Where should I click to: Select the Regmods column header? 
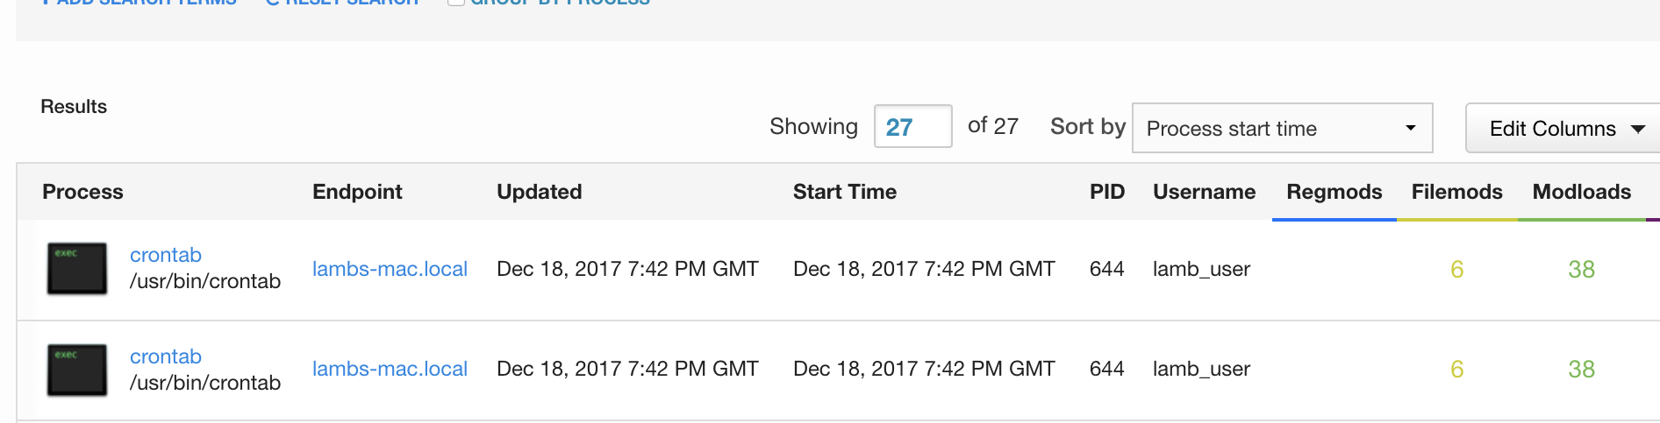[1334, 192]
